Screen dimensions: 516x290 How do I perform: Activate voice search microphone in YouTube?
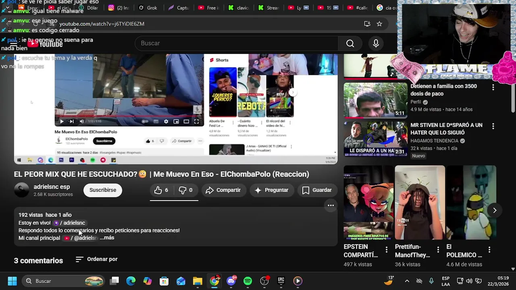pos(376,43)
